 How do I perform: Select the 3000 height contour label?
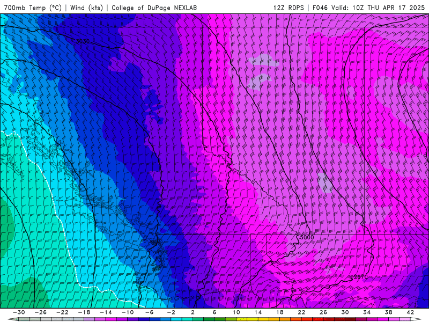(x=307, y=237)
